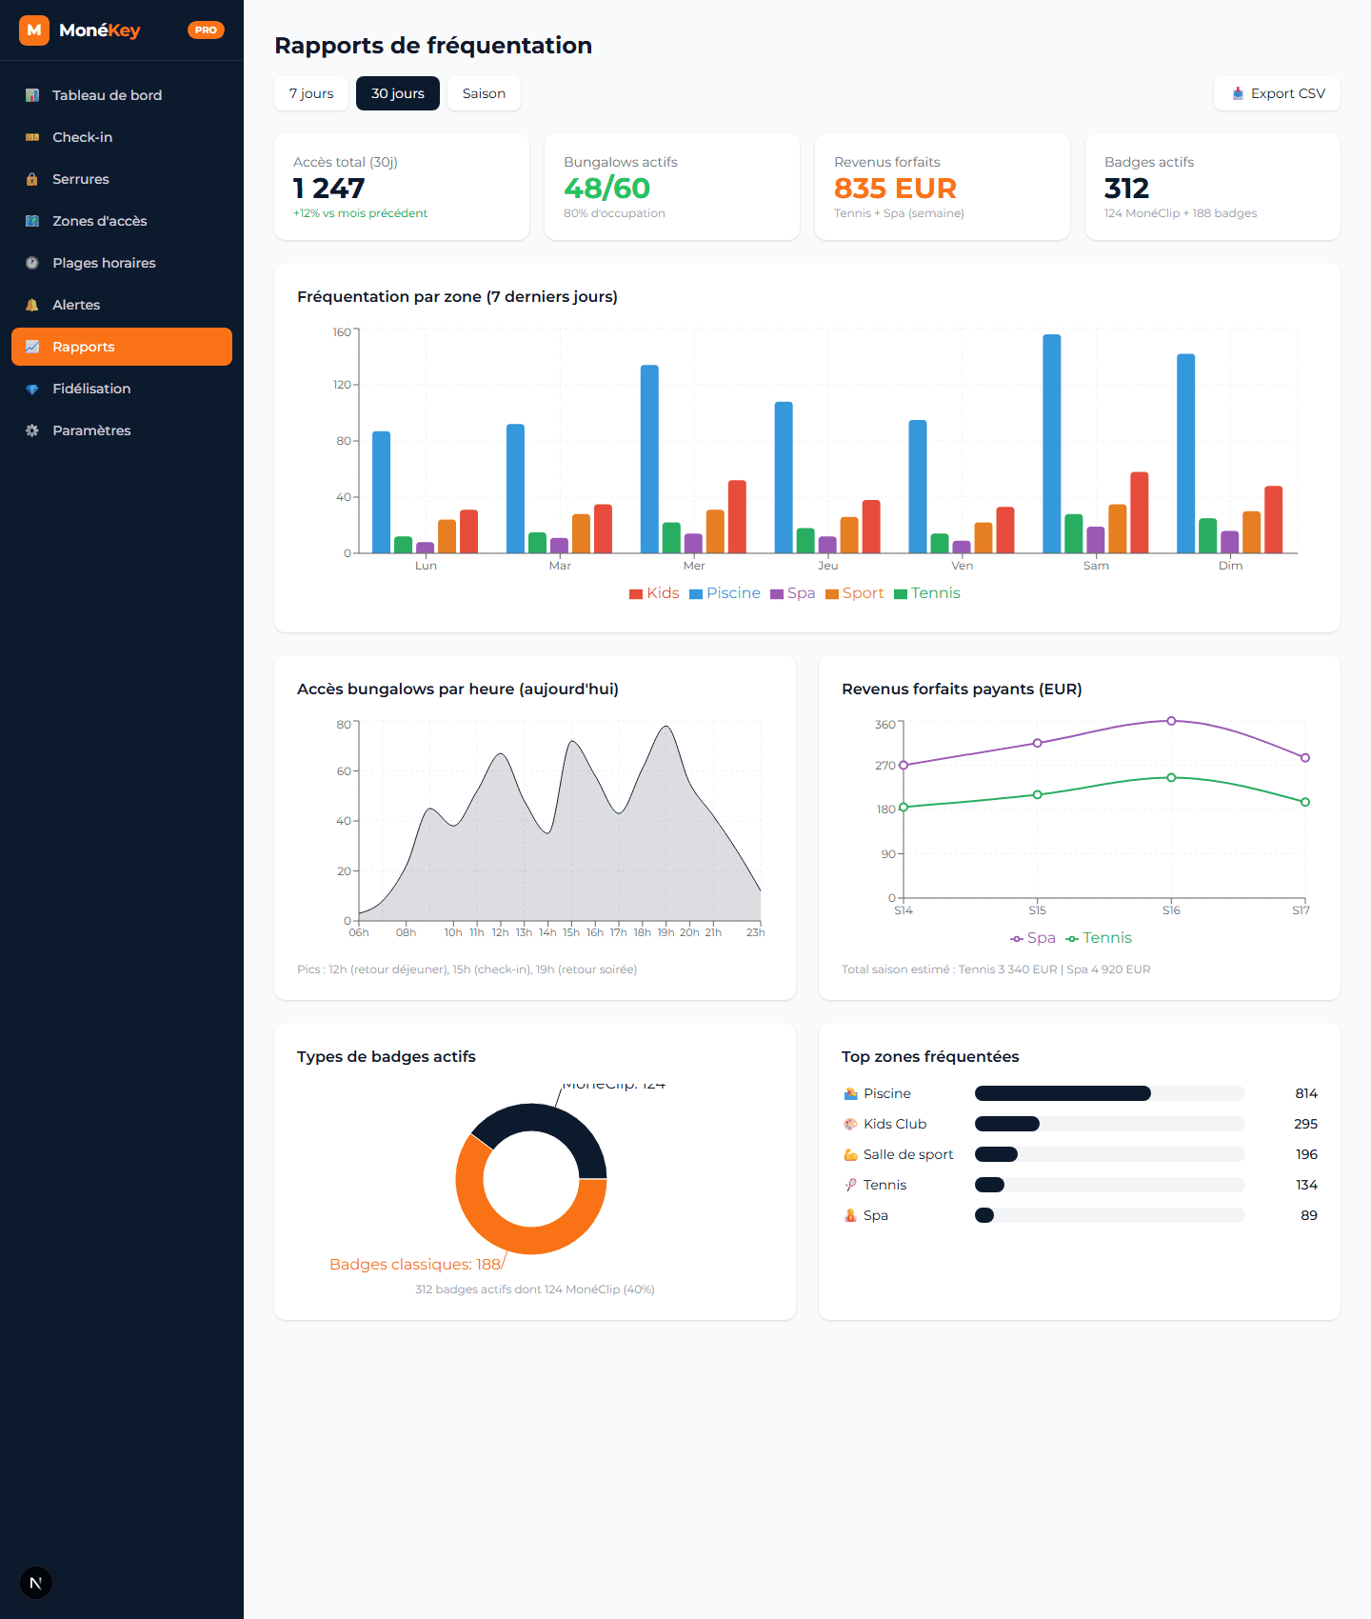This screenshot has width=1371, height=1619.
Task: Switch to the 7 jours period
Action: tap(311, 93)
